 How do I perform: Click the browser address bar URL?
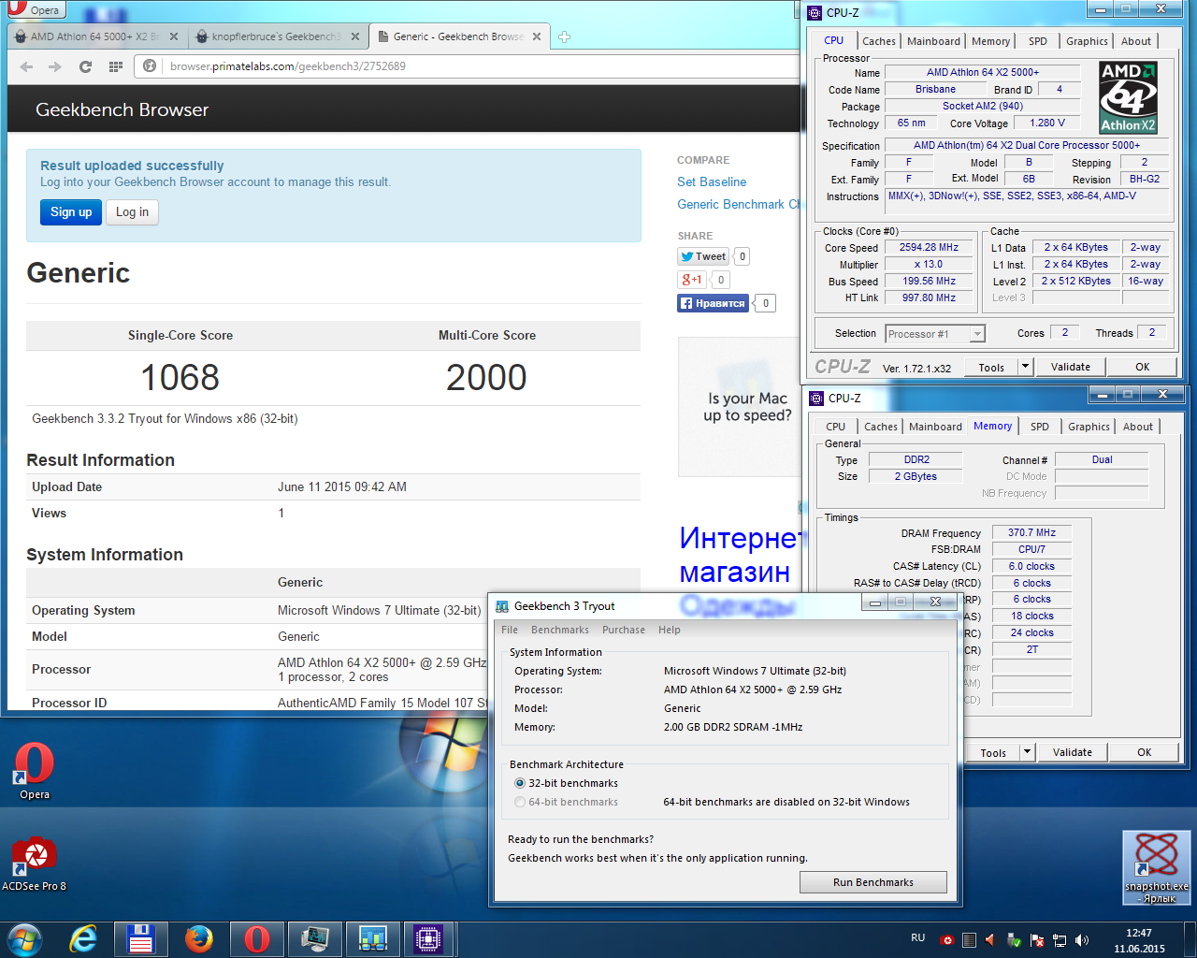[288, 66]
